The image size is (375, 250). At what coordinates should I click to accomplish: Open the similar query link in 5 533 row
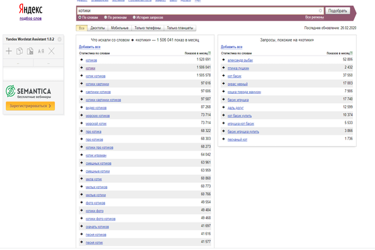(x=241, y=124)
